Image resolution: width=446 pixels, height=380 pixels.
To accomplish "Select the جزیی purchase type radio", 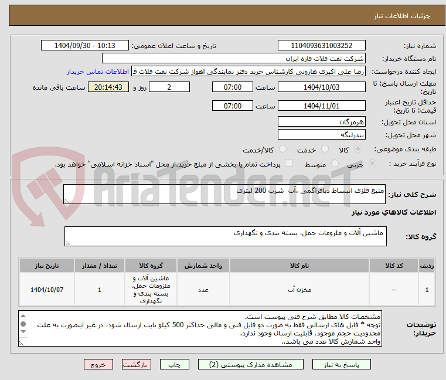I will (372, 164).
